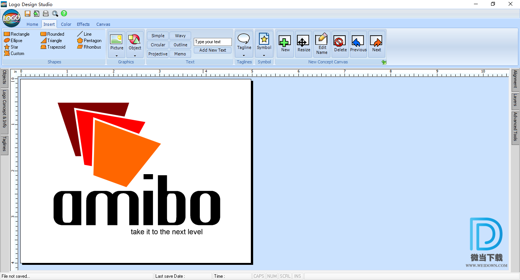
Task: Insert a Rhombus shape
Action: [x=89, y=47]
